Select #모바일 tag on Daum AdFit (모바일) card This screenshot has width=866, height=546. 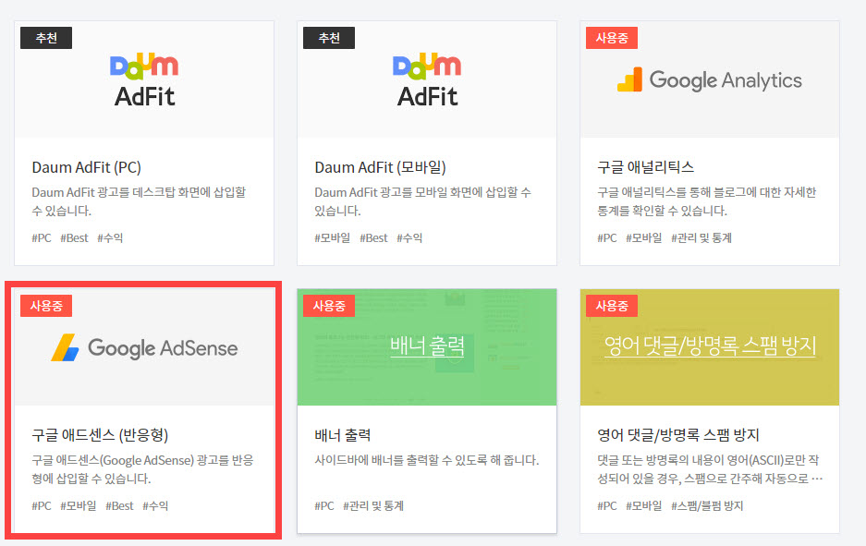(332, 238)
